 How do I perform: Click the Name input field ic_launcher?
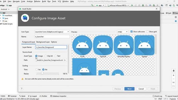coord(52,37)
